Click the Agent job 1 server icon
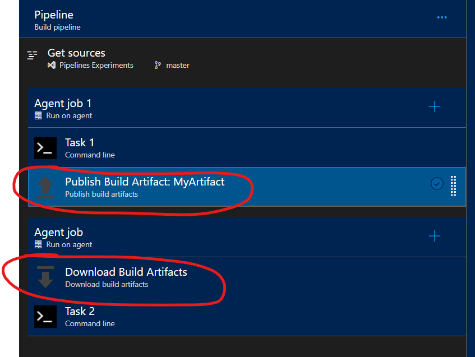This screenshot has width=475, height=357. click(38, 115)
